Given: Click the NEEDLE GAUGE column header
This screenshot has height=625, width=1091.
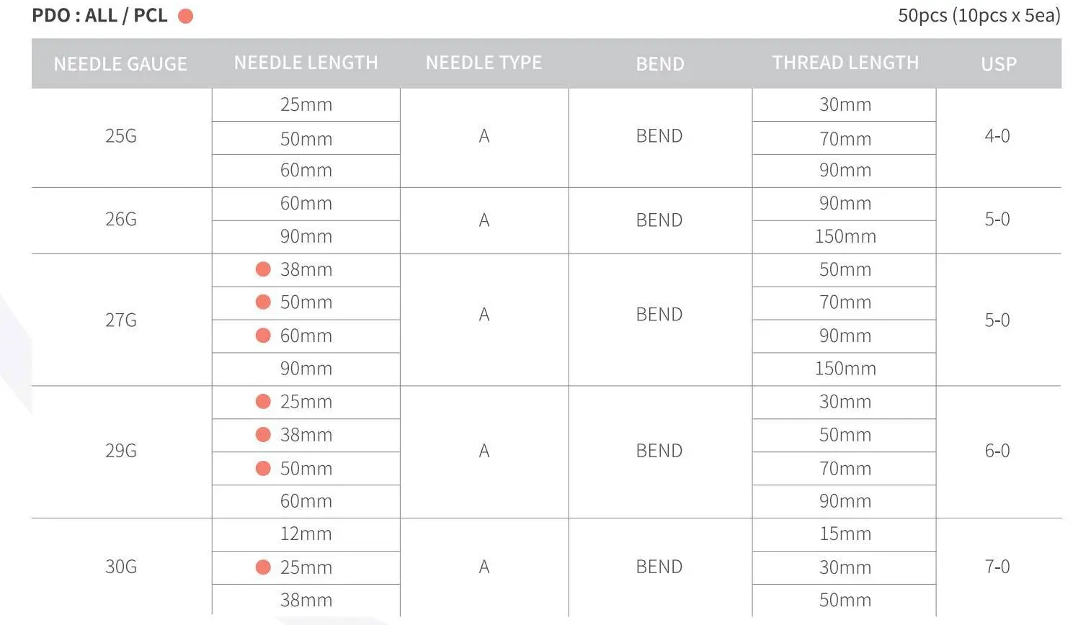Looking at the screenshot, I should pos(120,64).
